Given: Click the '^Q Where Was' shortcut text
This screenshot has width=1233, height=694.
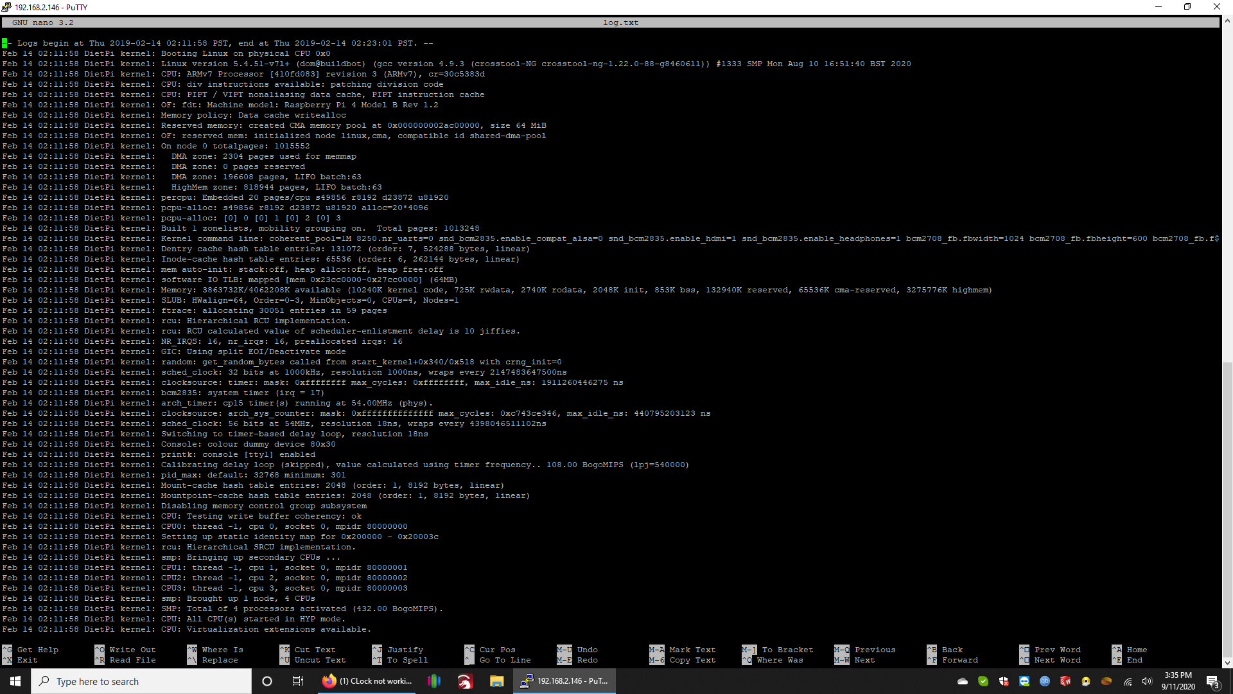Looking at the screenshot, I should click(773, 660).
